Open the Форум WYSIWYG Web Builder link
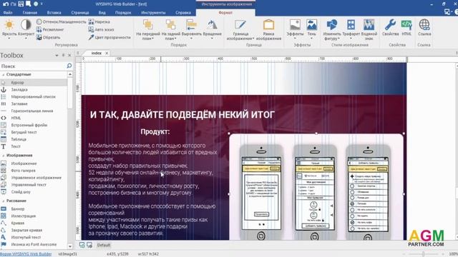458x257 pixels. (x=26, y=254)
